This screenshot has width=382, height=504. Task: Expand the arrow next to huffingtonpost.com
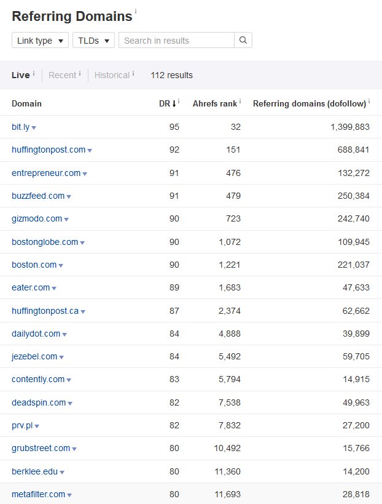point(90,150)
